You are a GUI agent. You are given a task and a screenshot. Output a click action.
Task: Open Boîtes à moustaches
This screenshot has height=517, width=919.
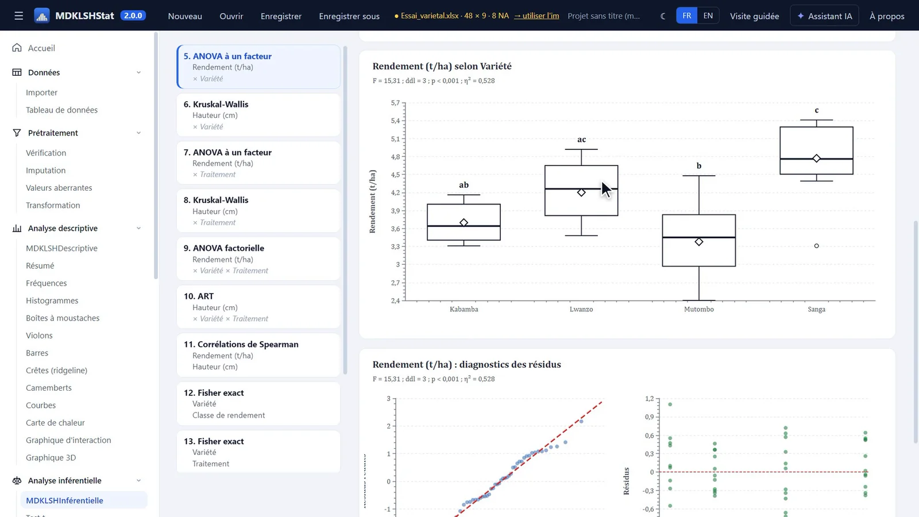[x=63, y=318]
